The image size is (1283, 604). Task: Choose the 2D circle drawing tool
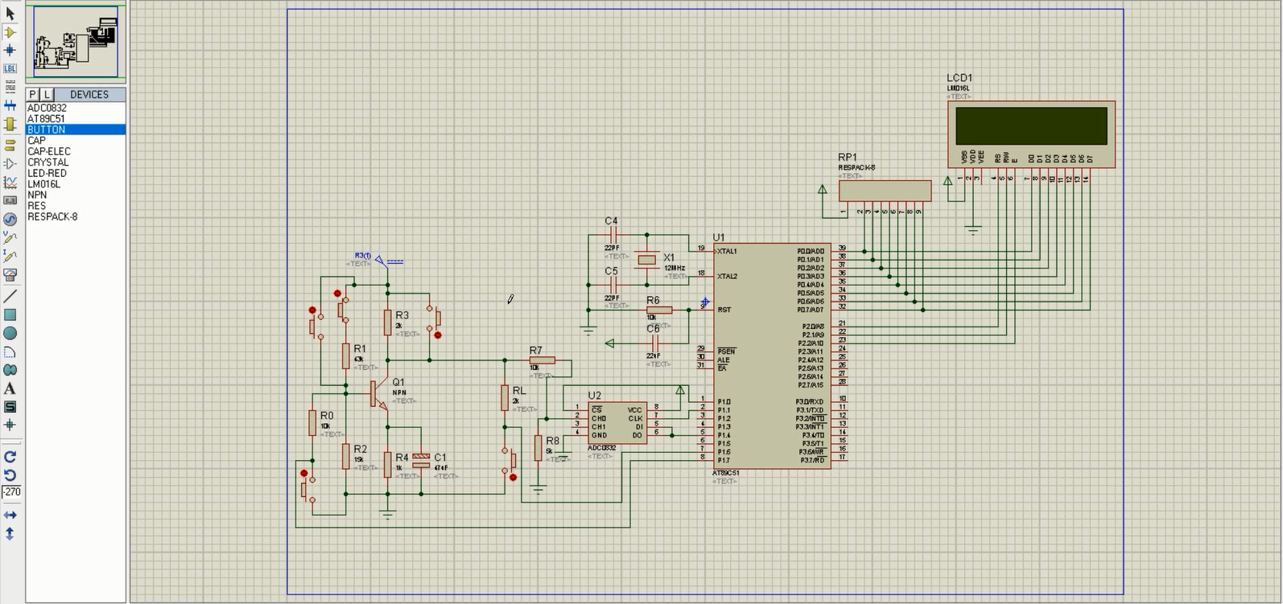tap(10, 333)
